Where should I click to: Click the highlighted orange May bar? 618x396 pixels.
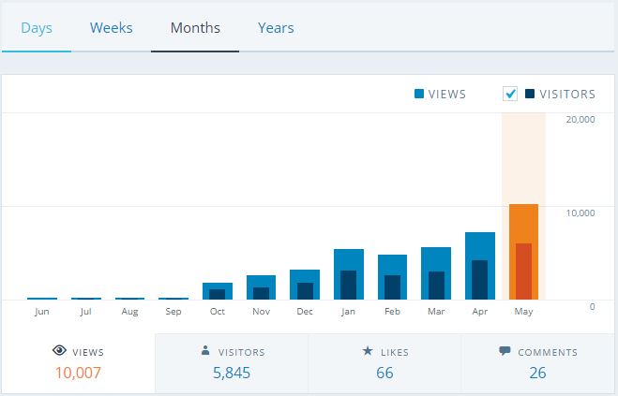click(523, 251)
